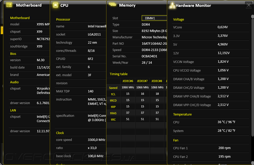Click the Motherboard panel icon
The image size is (254, 165).
tap(9, 5)
